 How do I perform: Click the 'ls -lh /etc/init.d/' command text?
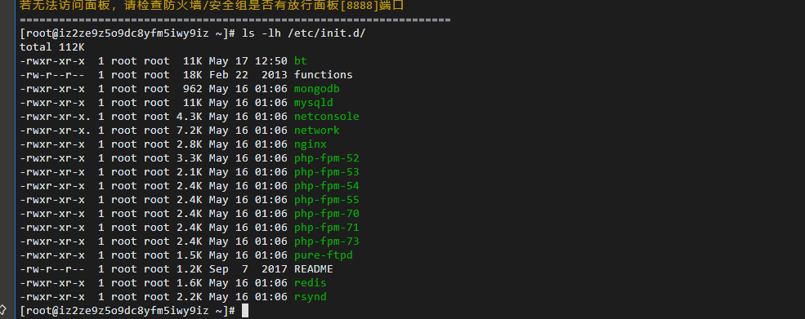(303, 33)
